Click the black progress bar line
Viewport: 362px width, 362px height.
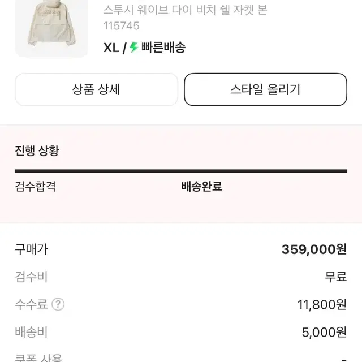click(181, 171)
